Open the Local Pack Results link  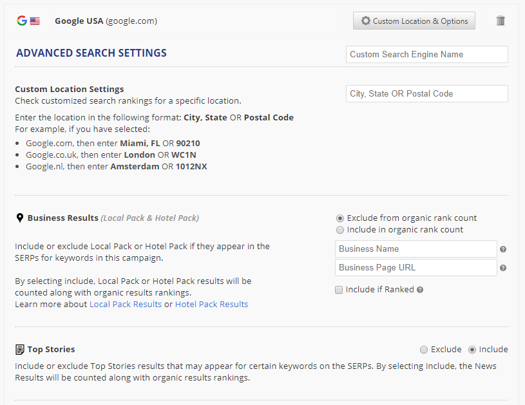tap(126, 304)
